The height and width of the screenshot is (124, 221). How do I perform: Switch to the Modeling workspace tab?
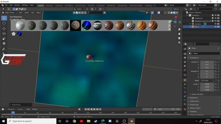49,6
